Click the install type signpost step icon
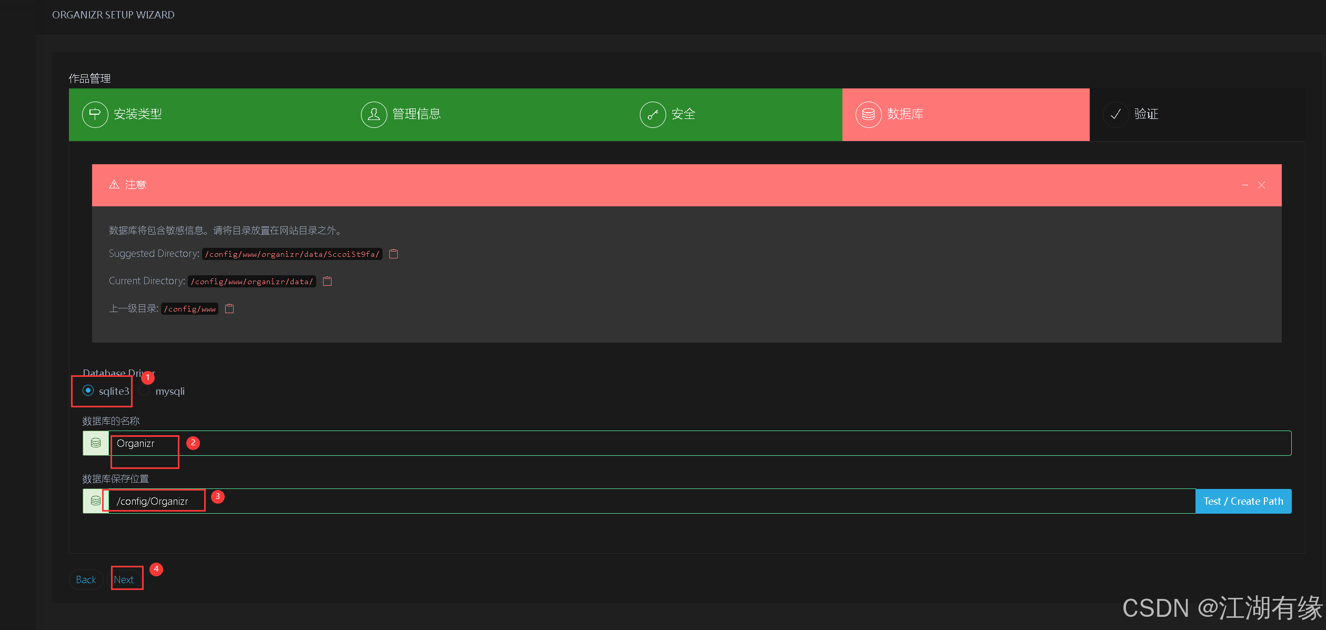The image size is (1326, 630). tap(95, 114)
